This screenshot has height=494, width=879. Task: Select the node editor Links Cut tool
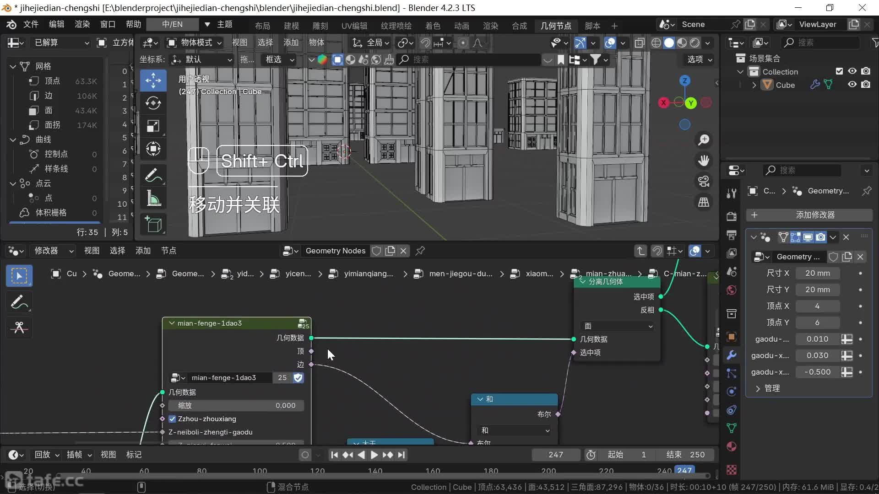(x=19, y=328)
